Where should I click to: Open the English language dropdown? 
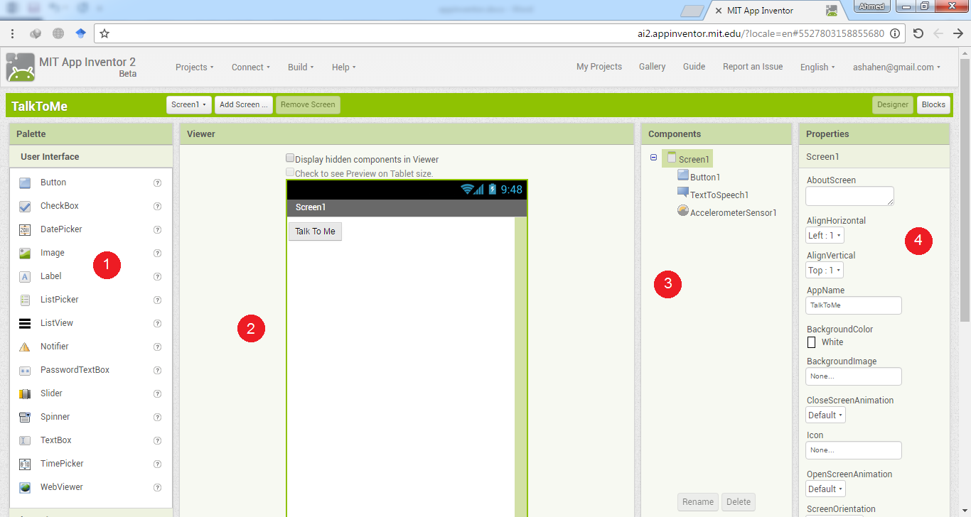[817, 67]
